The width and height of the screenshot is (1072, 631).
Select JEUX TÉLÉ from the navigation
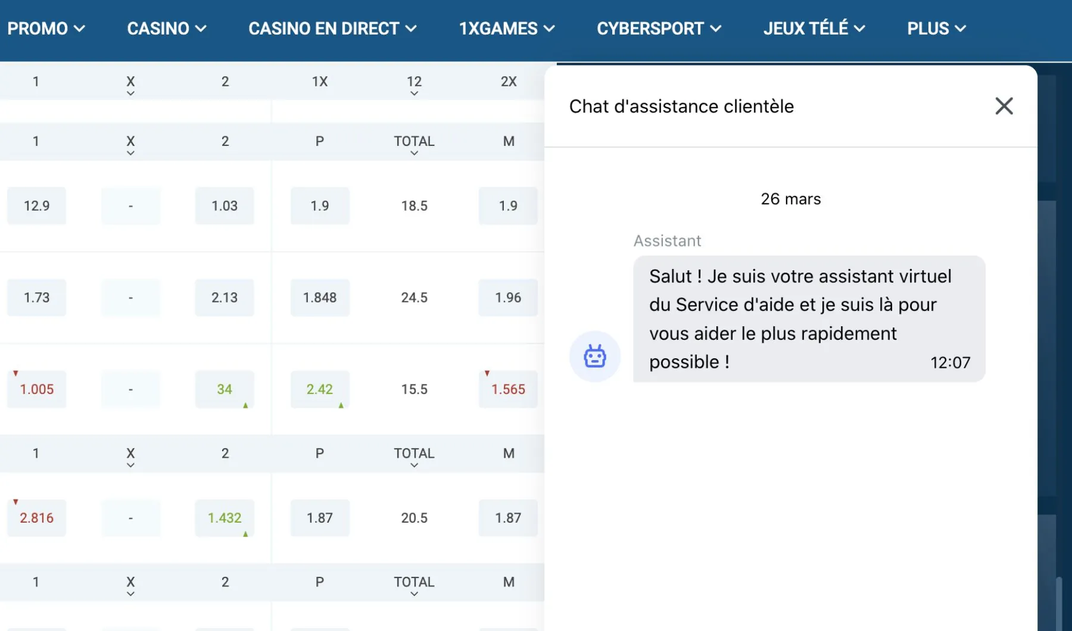814,28
